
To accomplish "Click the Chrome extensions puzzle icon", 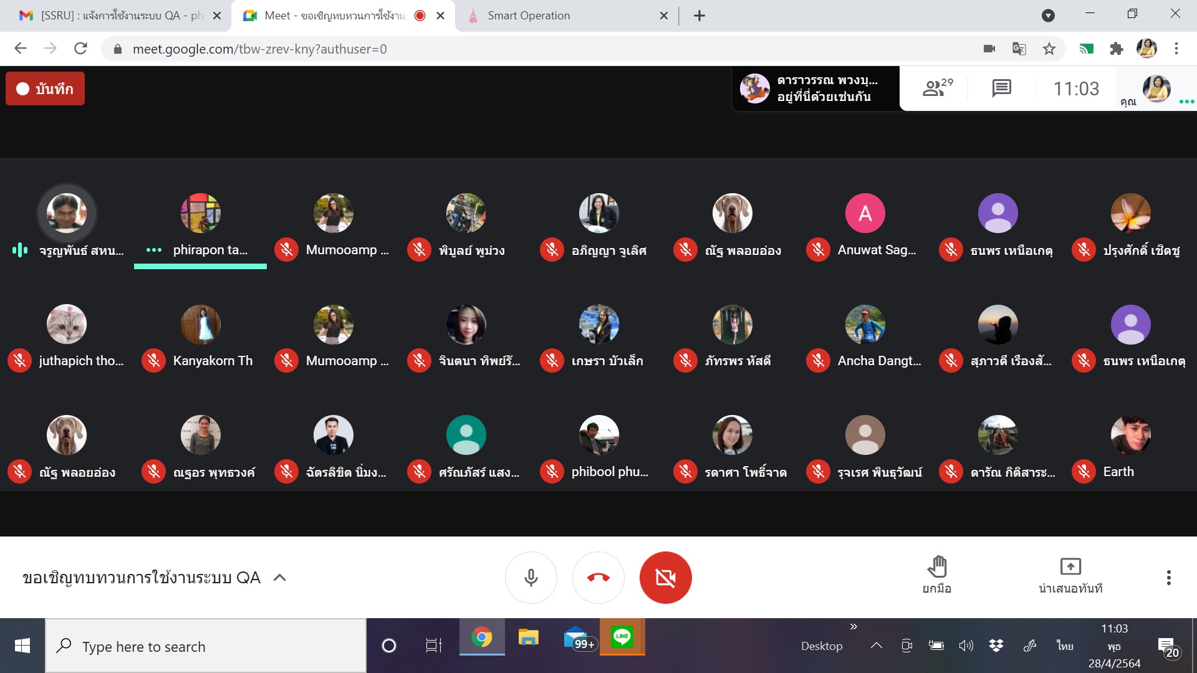I will click(1117, 49).
